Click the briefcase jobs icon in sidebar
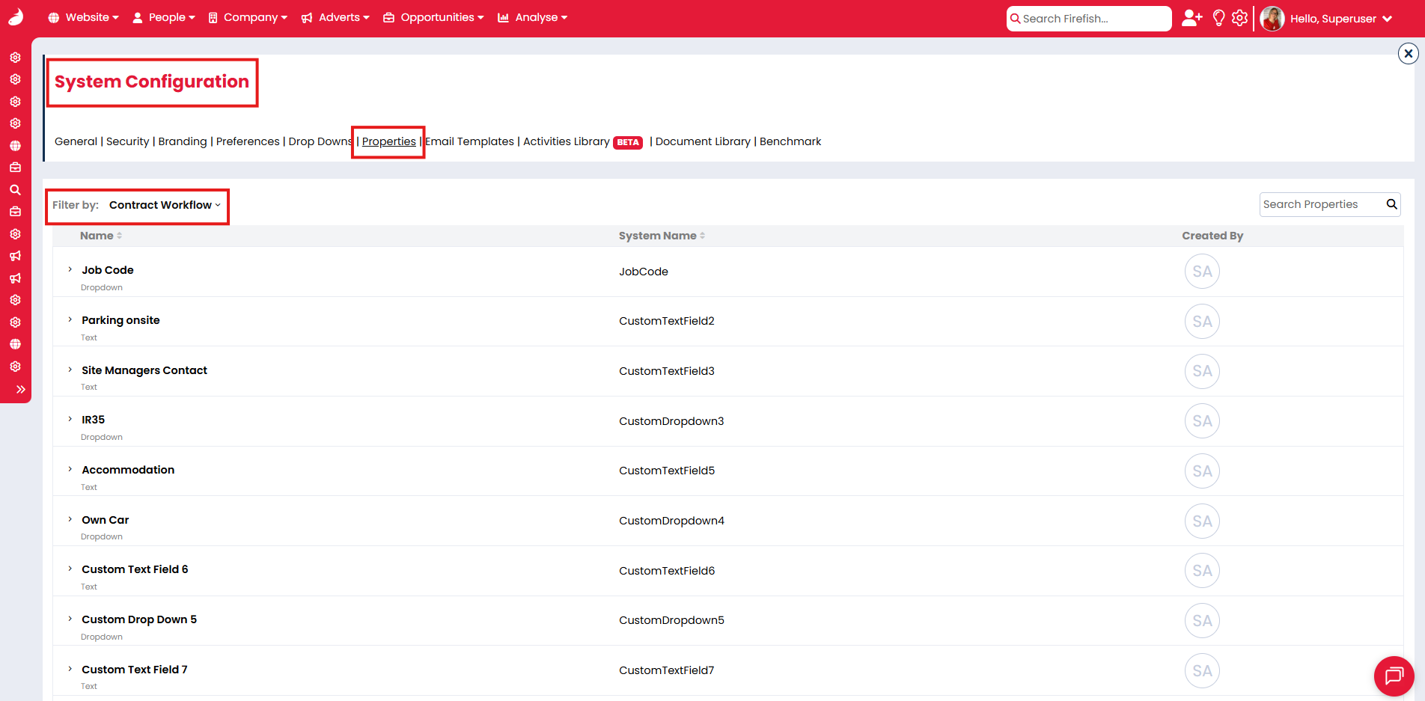Image resolution: width=1425 pixels, height=701 pixels. click(x=15, y=167)
